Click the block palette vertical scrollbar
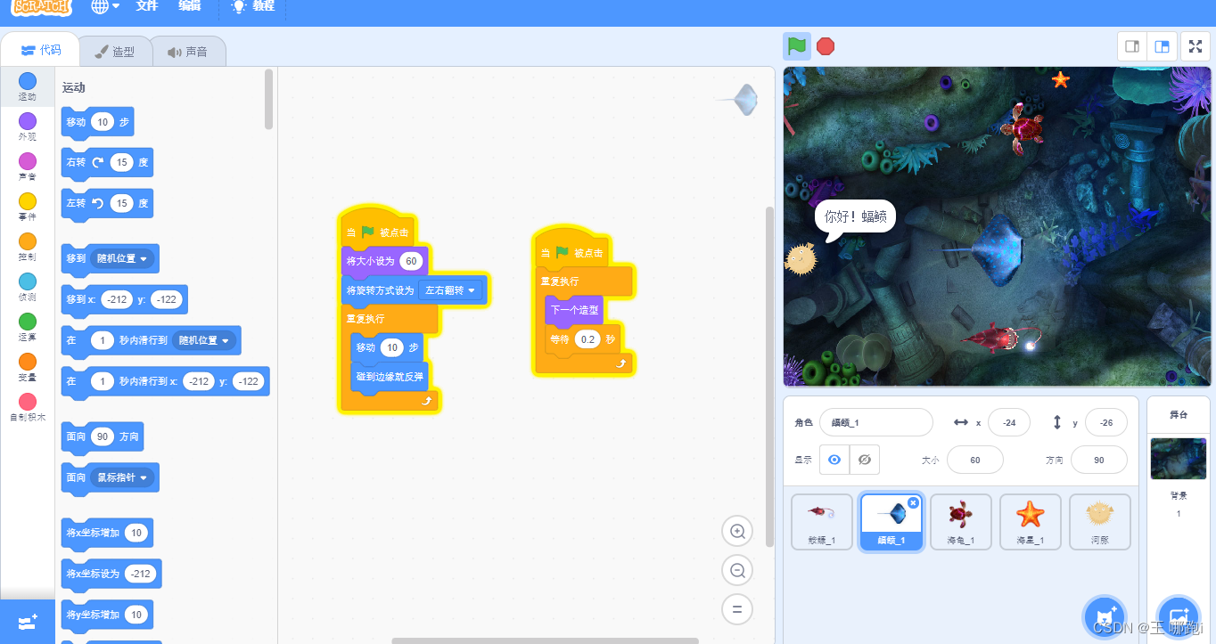The image size is (1216, 644). (x=268, y=100)
